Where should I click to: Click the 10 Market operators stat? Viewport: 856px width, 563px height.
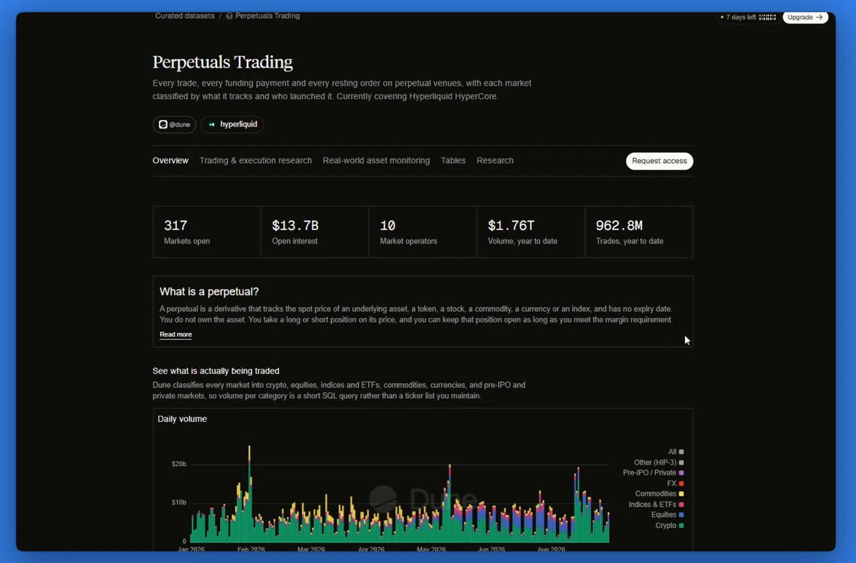point(423,232)
